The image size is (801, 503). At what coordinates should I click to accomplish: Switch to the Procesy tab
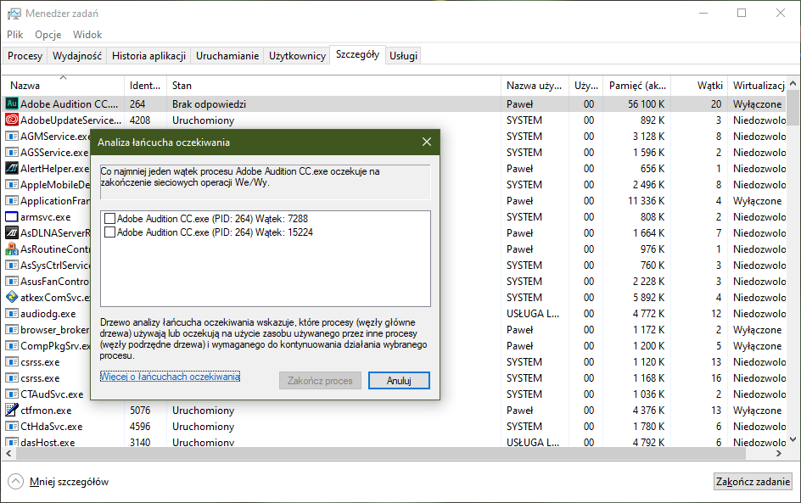(x=25, y=56)
